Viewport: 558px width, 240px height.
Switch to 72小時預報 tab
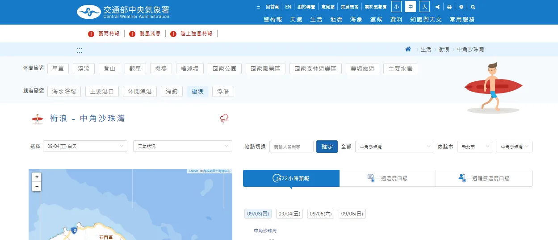click(x=291, y=178)
